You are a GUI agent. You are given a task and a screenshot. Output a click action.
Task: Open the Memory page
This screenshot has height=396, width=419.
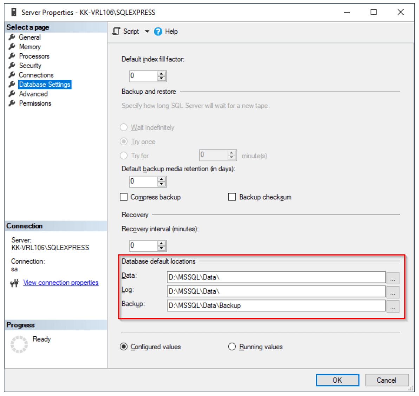click(x=30, y=47)
